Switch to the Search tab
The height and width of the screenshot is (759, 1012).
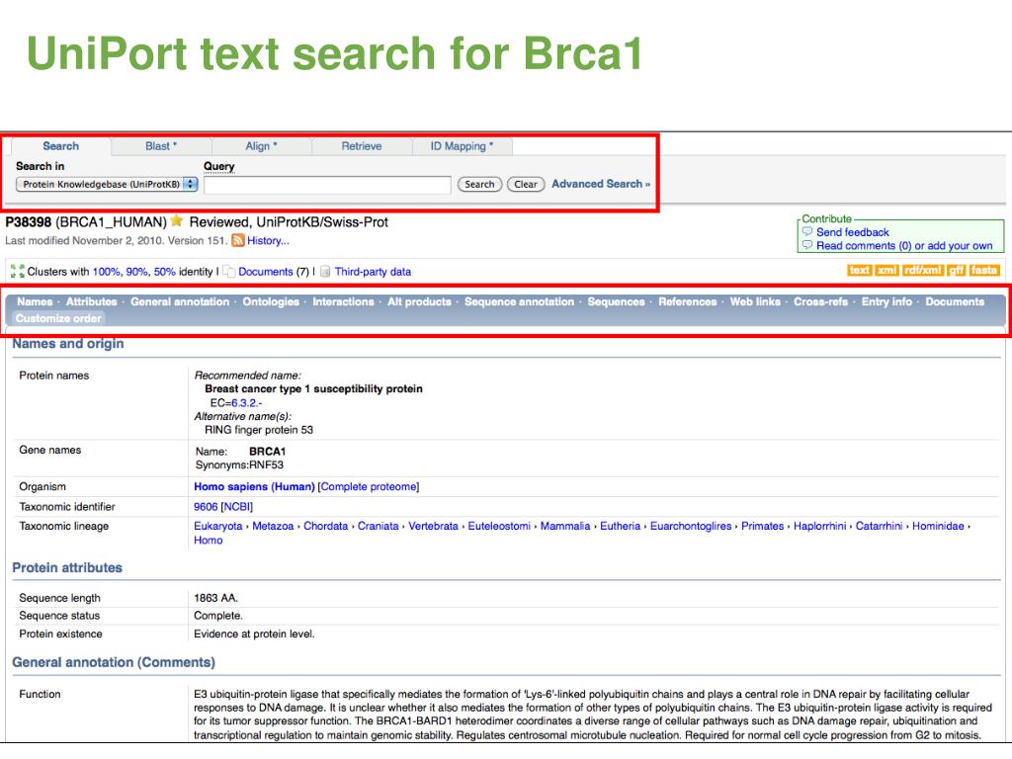60,146
